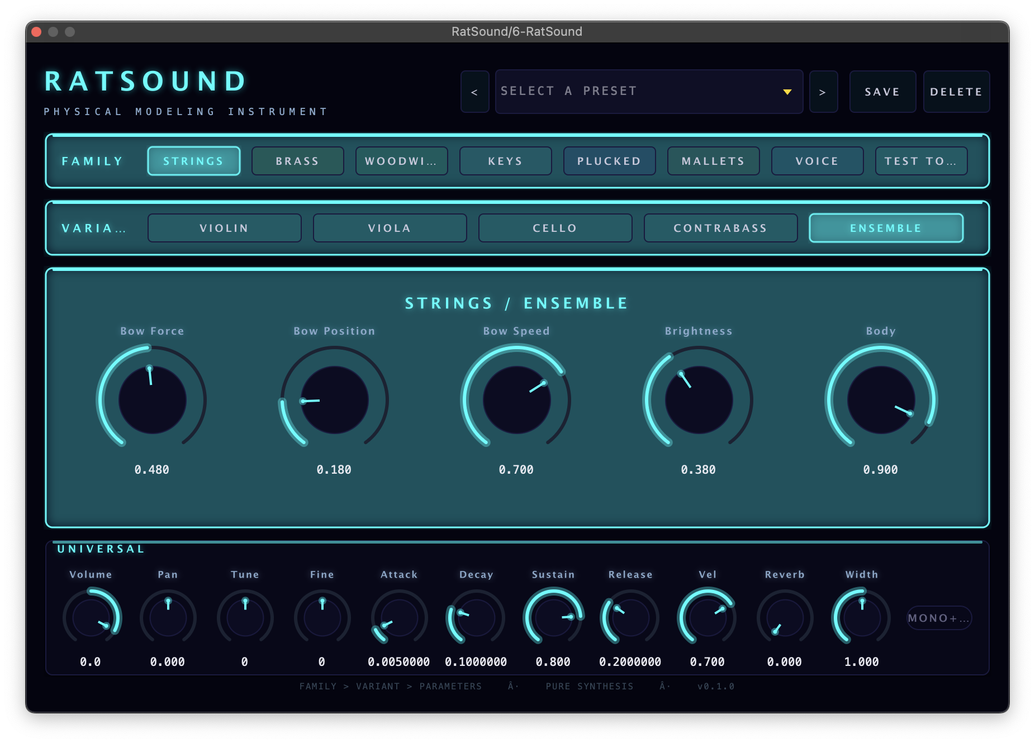Viewport: 1035px width, 743px height.
Task: Select the Brass family
Action: click(298, 161)
